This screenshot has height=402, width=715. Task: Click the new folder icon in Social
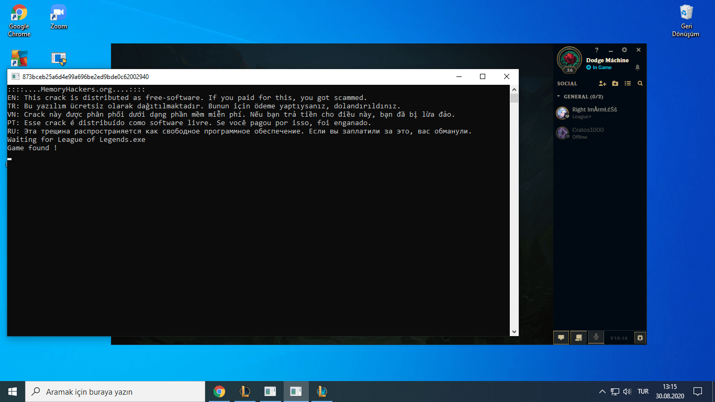[615, 83]
